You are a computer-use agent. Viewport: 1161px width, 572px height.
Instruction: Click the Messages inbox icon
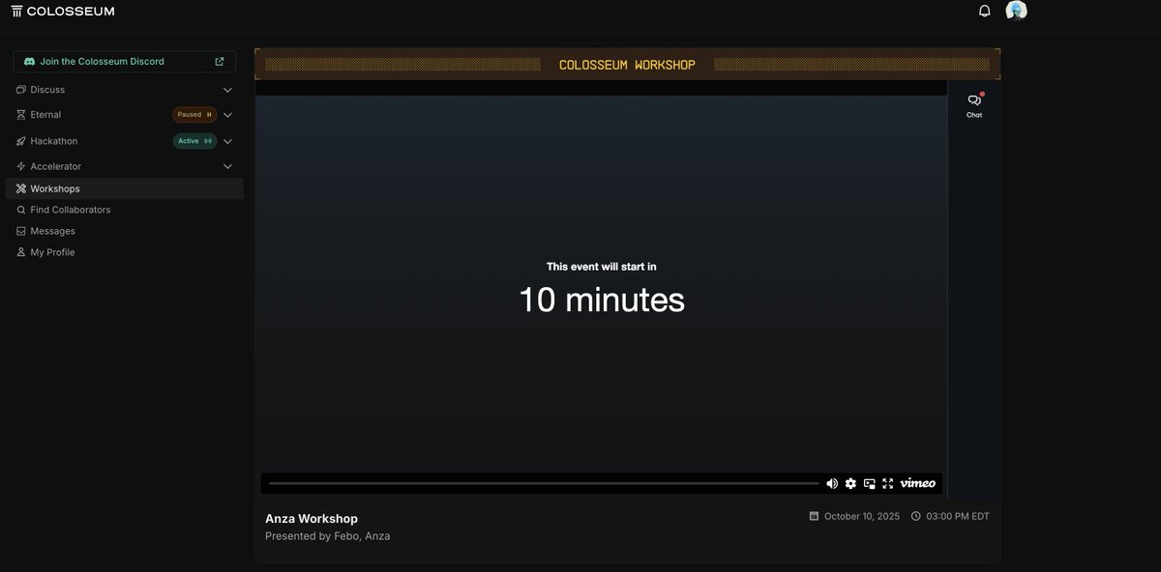pyautogui.click(x=21, y=231)
